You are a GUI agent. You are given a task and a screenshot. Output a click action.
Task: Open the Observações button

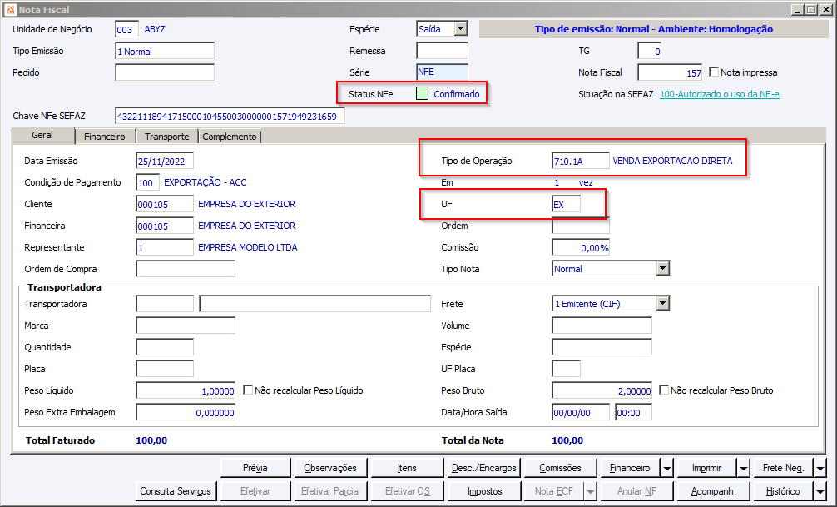coord(330,468)
